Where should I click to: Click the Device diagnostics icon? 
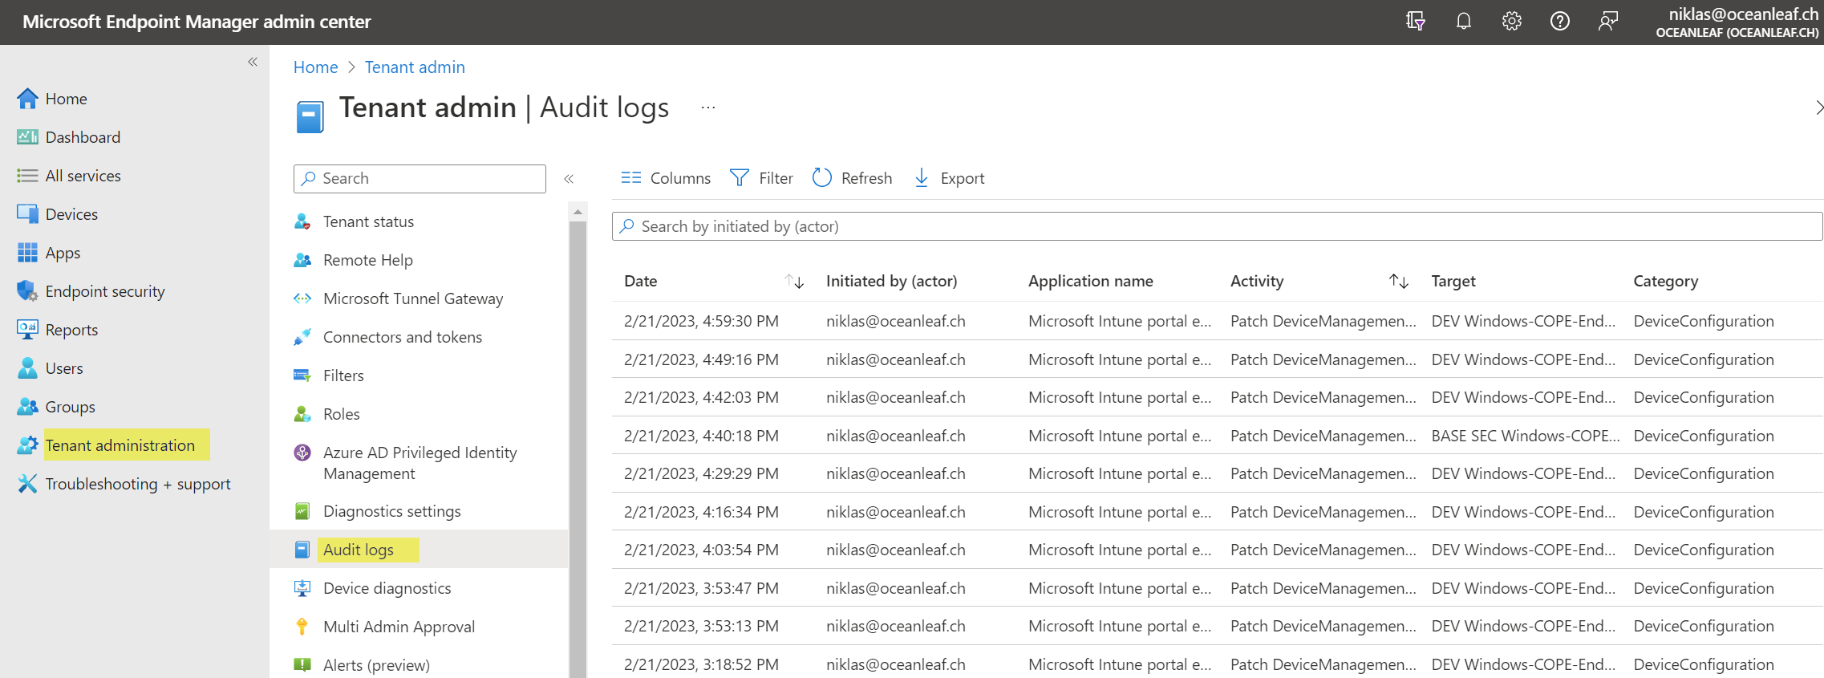[302, 588]
